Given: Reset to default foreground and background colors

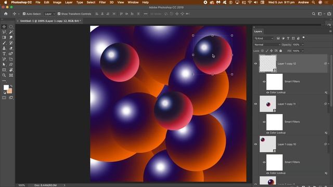Looking at the screenshot, I should tap(5, 93).
